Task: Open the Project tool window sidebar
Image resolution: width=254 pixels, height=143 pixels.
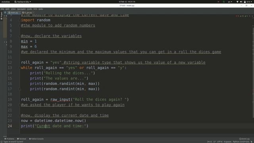Action: 2,15
